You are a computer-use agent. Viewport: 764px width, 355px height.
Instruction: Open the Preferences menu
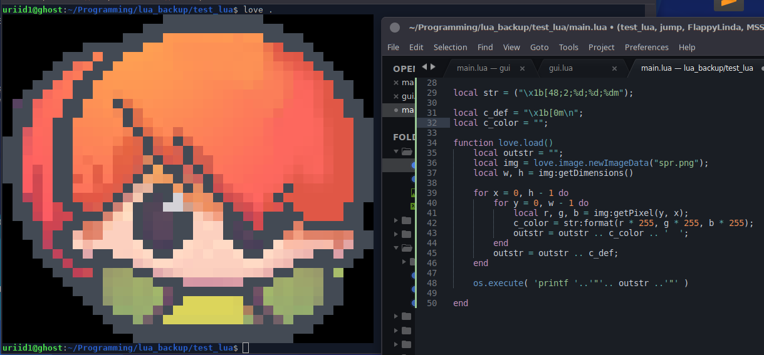(x=647, y=47)
